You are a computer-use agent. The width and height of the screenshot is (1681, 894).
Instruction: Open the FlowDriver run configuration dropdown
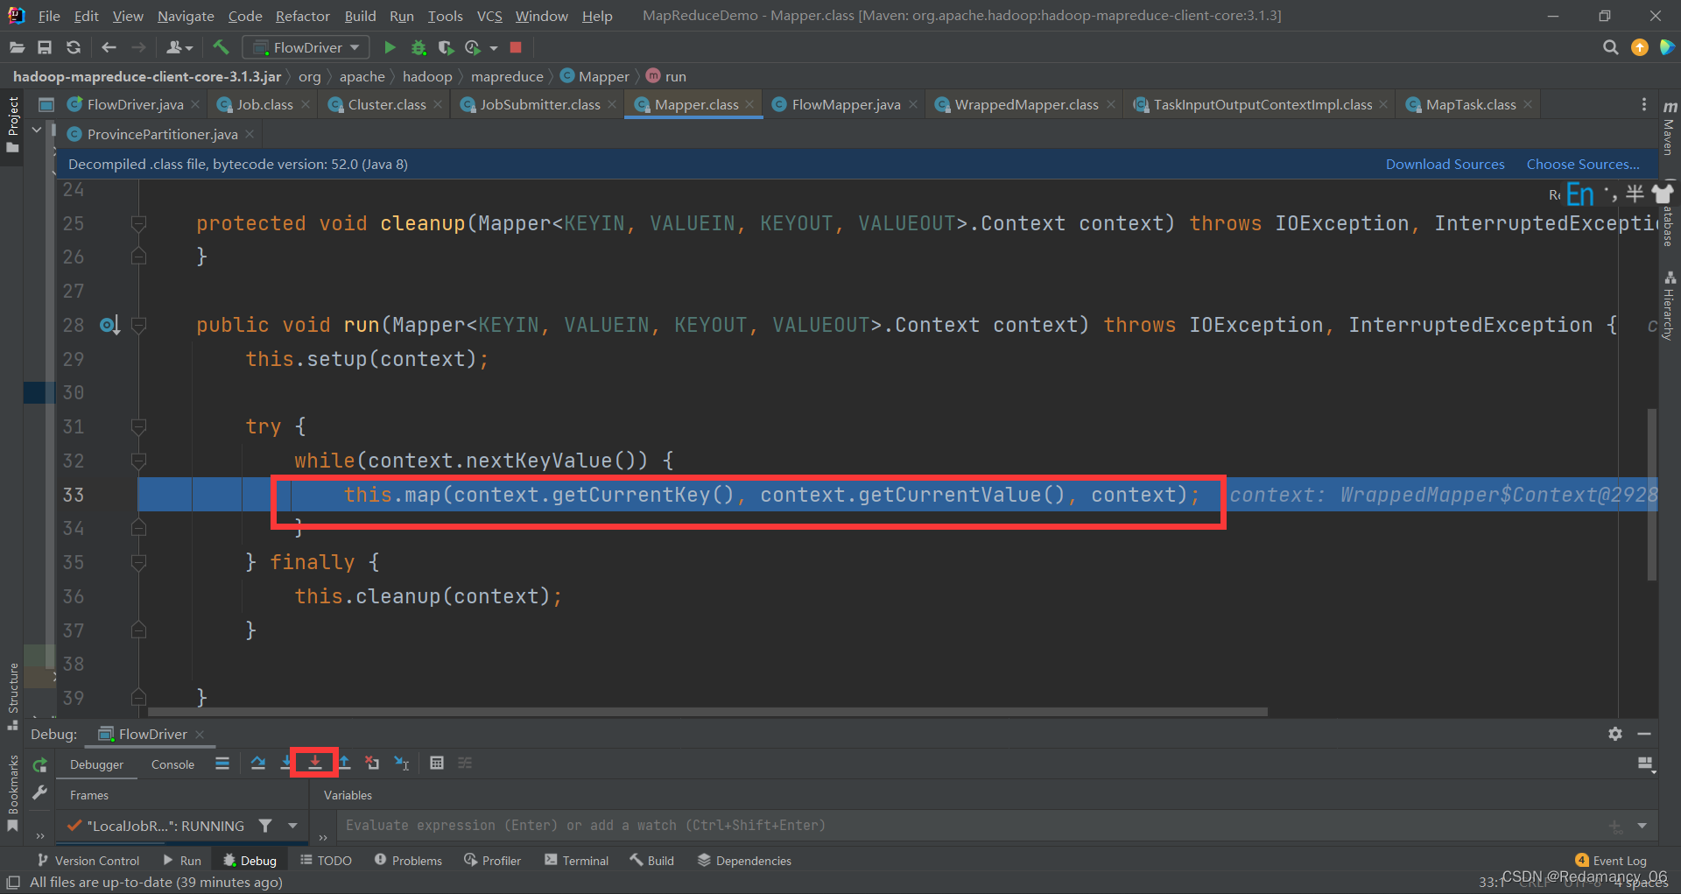[x=306, y=47]
